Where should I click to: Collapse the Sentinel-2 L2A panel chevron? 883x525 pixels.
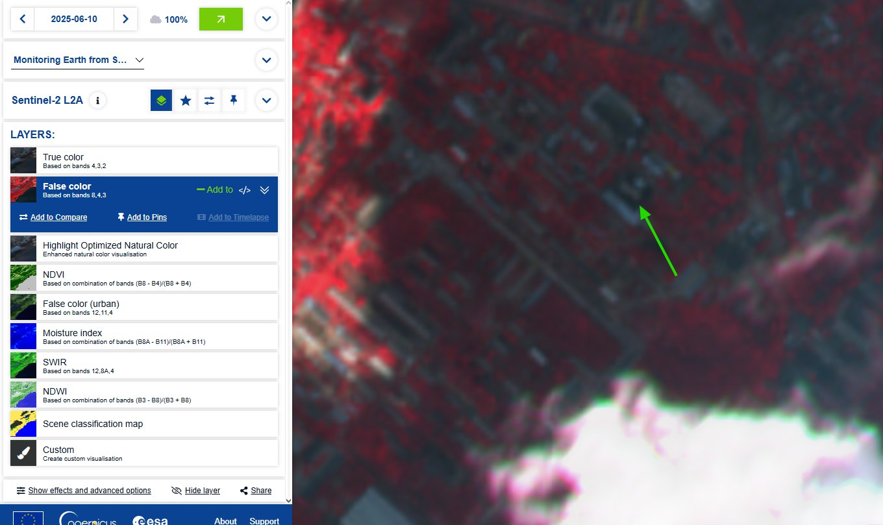pyautogui.click(x=266, y=101)
